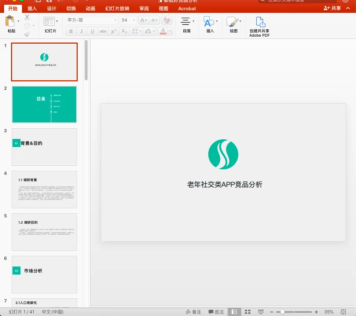Click the 共享 share button
The image size is (356, 316).
pos(333,8)
